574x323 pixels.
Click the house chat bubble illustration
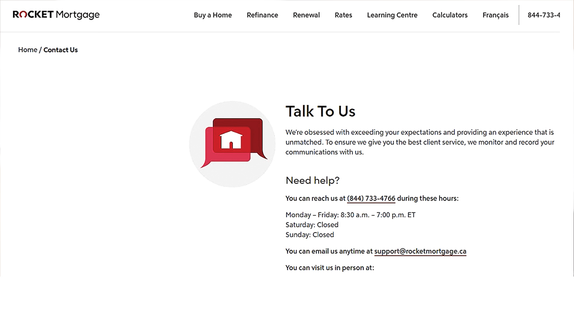pos(232,144)
